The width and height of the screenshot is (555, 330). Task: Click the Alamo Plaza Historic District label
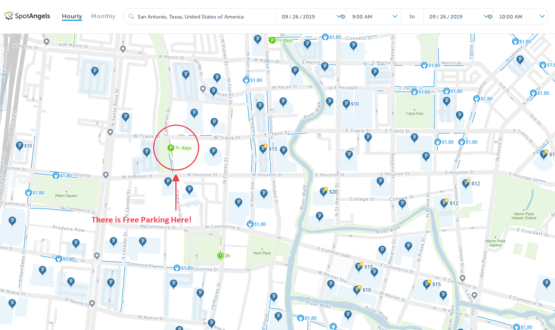(x=524, y=216)
